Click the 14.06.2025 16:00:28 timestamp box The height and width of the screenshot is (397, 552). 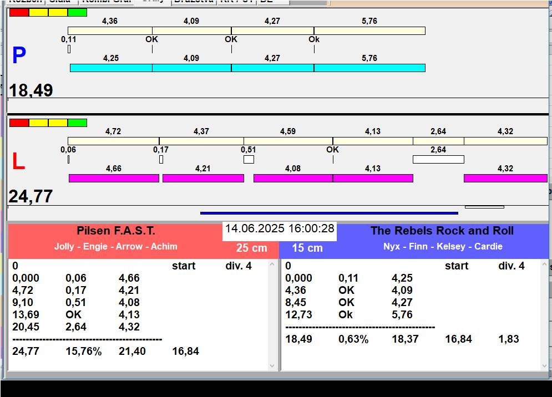point(280,229)
